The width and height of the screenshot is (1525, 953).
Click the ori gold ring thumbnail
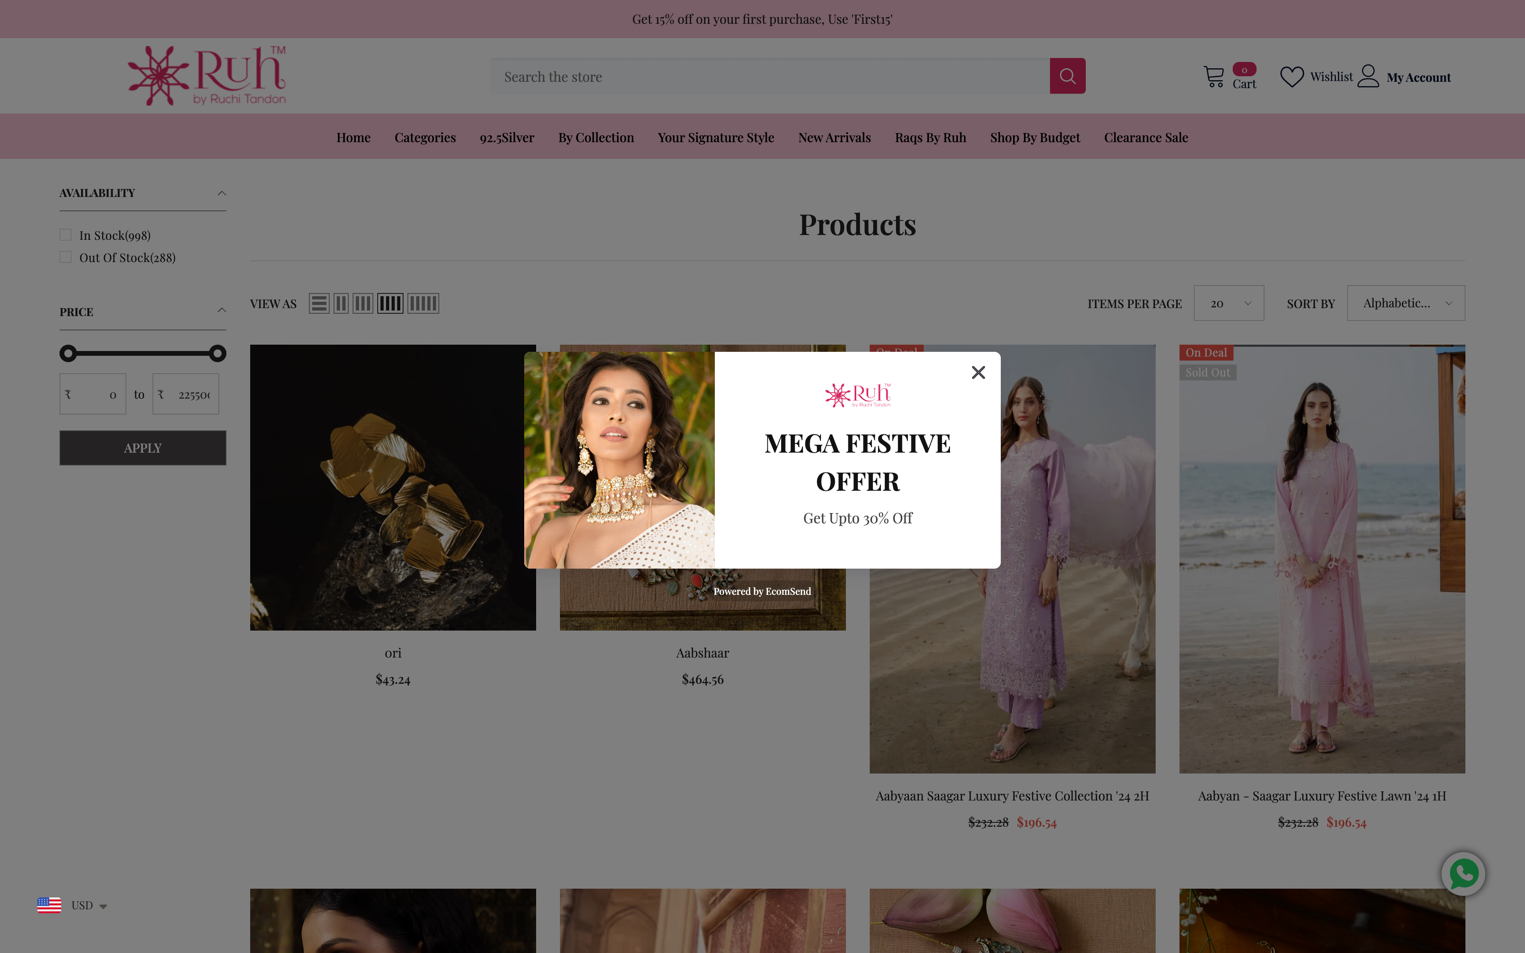tap(393, 487)
